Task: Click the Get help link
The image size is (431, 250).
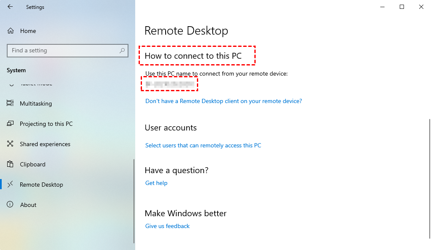Action: [156, 182]
